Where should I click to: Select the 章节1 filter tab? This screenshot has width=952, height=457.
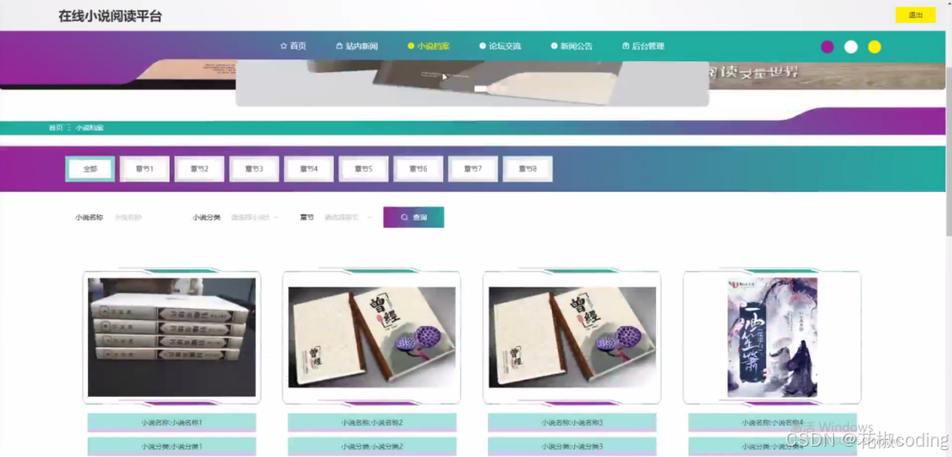pyautogui.click(x=145, y=170)
